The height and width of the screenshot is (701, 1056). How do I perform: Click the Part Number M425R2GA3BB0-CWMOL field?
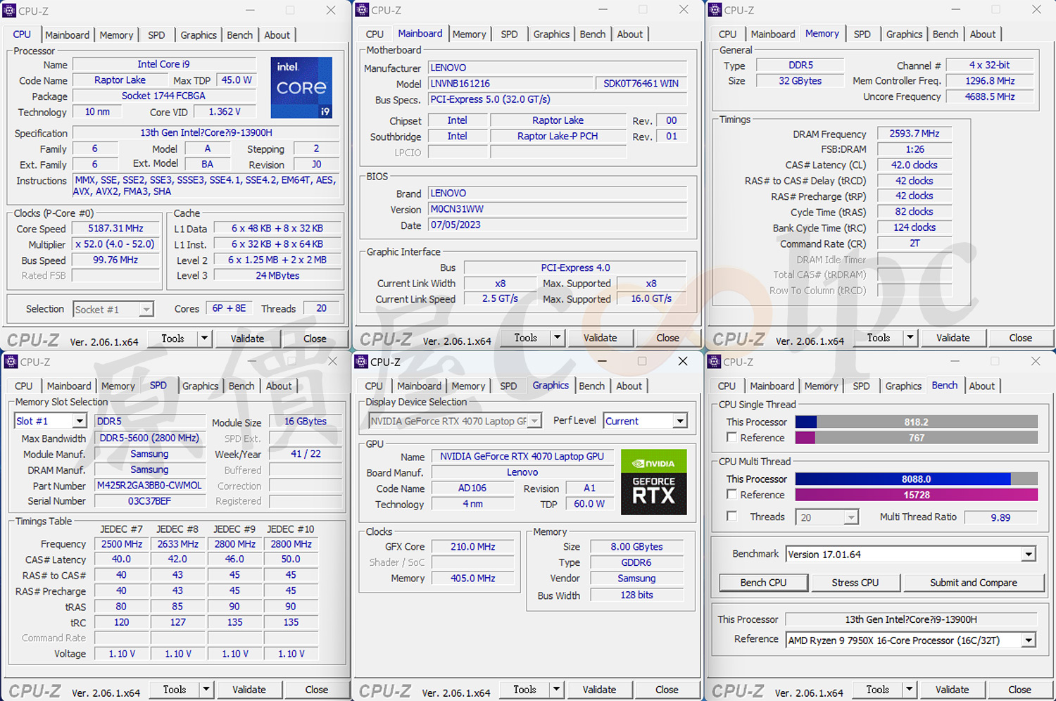[149, 486]
